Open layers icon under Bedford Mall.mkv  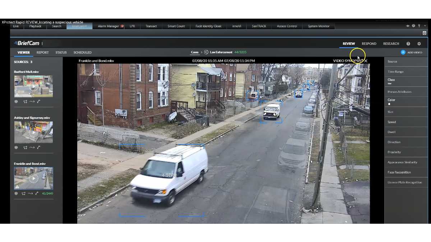click(x=16, y=101)
